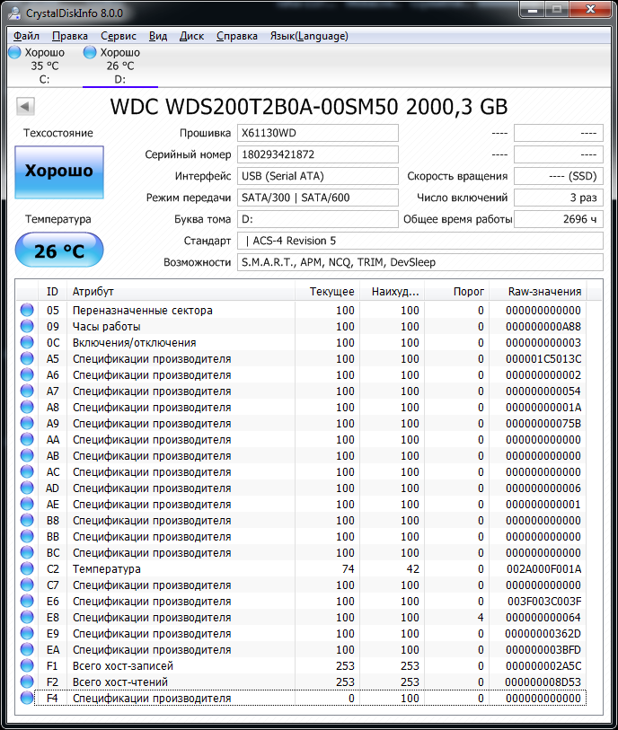
Task: Click the Стандарт field ACS-4 Revision 5
Action: (x=420, y=241)
